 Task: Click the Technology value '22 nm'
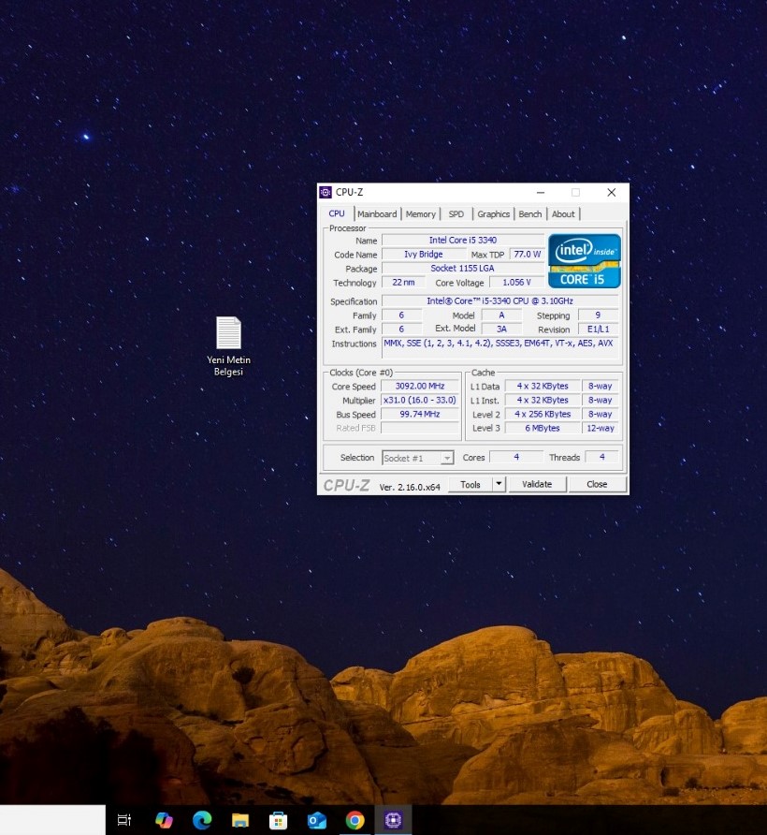pyautogui.click(x=403, y=283)
